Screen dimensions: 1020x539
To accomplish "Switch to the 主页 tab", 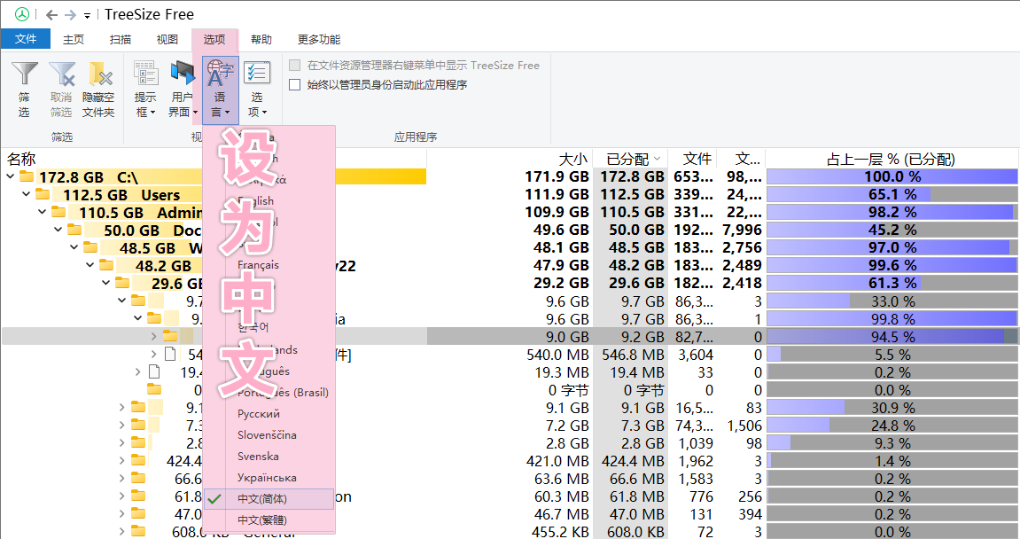I will click(74, 39).
